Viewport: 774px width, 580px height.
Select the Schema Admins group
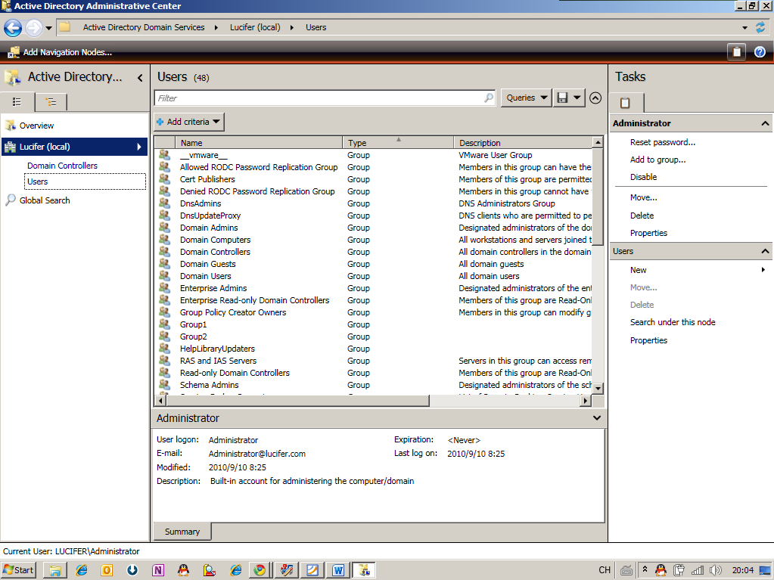point(373,385)
